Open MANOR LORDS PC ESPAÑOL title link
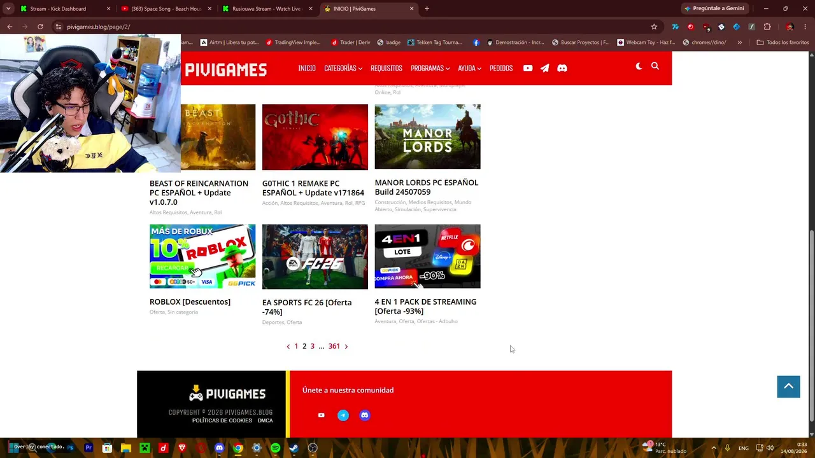The height and width of the screenshot is (458, 815). tap(427, 187)
